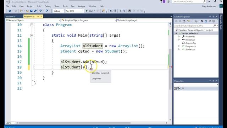
Task: Click Sync with Active Document icon
Action: (202, 21)
